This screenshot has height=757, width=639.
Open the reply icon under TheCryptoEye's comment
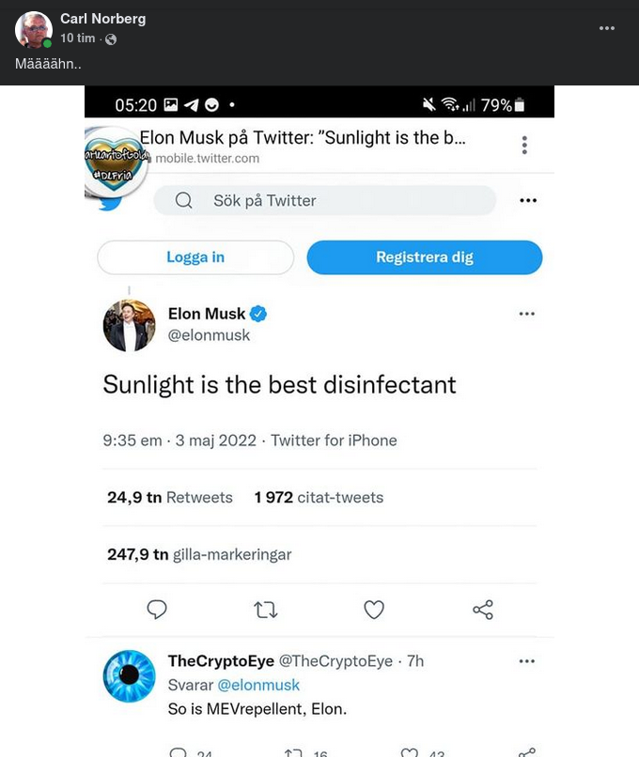tap(177, 750)
